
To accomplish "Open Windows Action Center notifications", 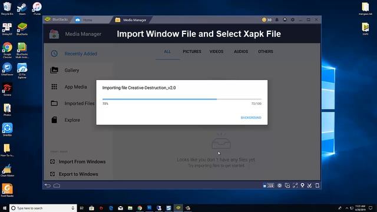I will 371,208.
